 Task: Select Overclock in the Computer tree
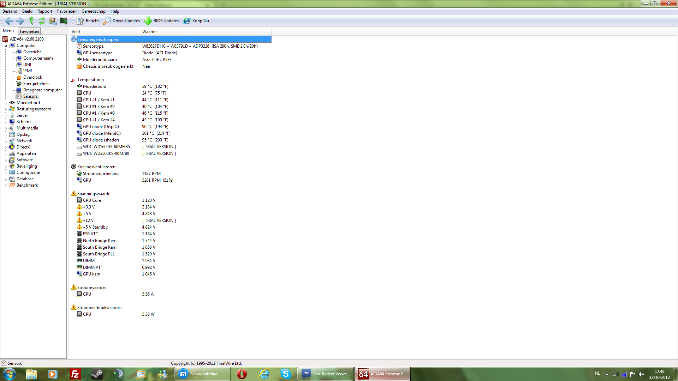coord(32,77)
